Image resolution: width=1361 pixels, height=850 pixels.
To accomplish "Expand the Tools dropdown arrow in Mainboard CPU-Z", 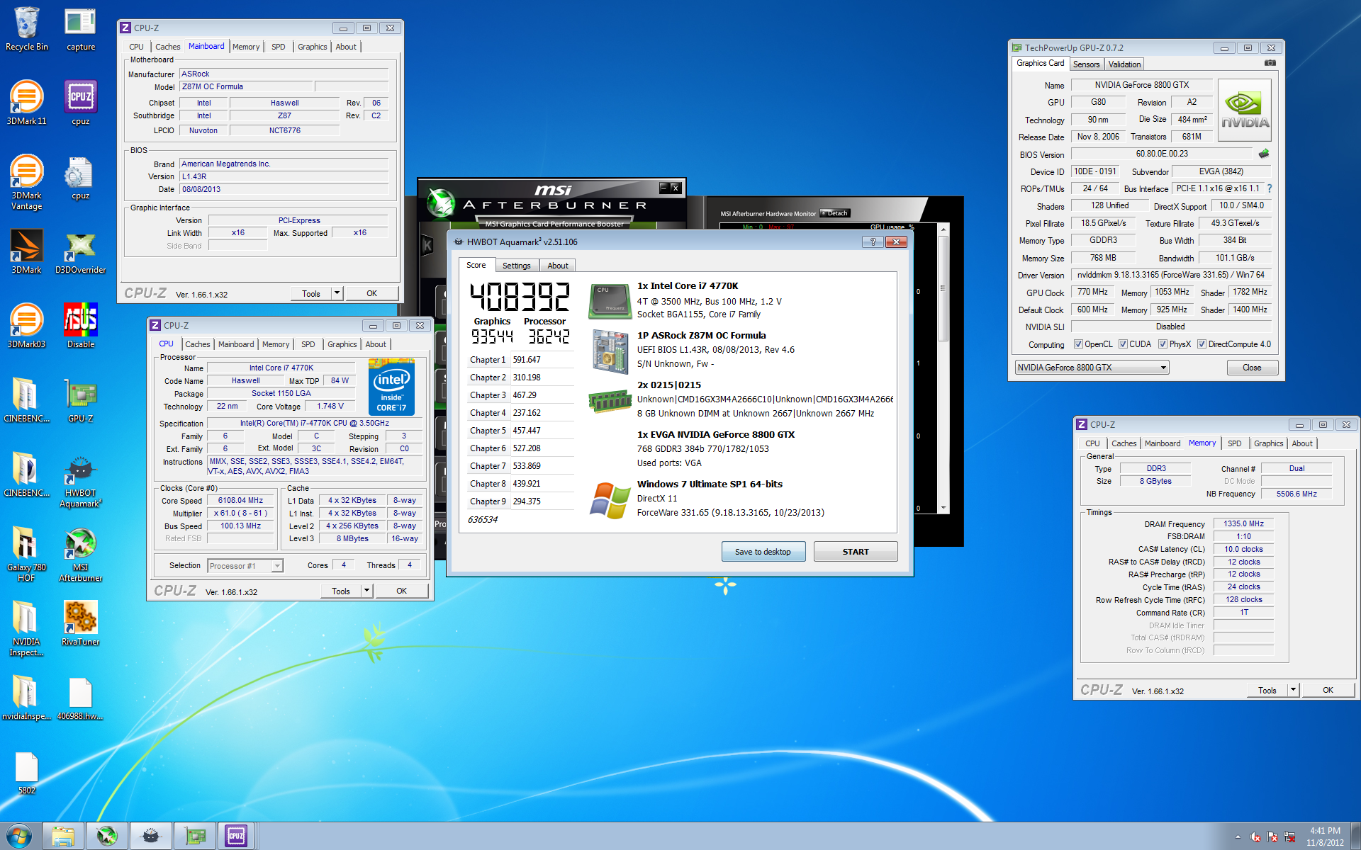I will click(x=337, y=293).
